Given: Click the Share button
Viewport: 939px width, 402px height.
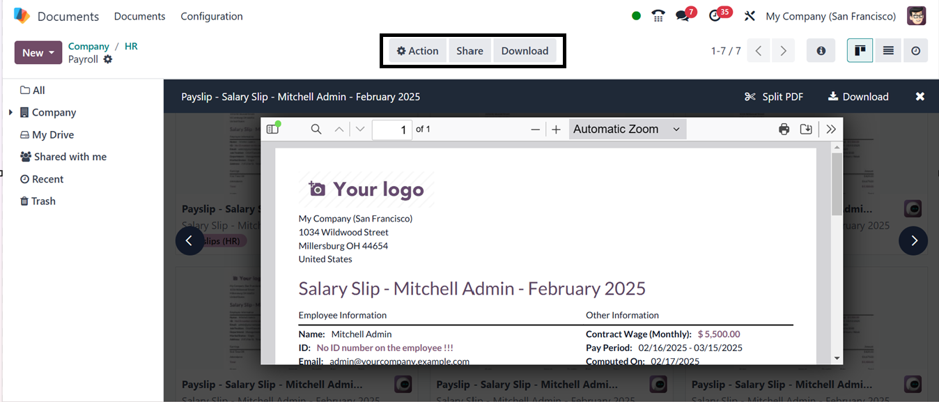Looking at the screenshot, I should 470,51.
